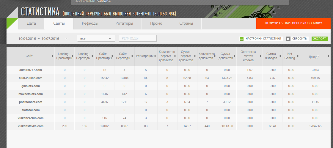
Task: Click Получить партнерскую ссылку button
Action: (293, 23)
